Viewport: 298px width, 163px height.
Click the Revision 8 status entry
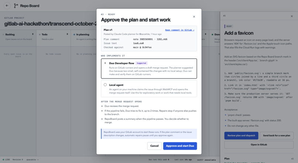(18, 160)
